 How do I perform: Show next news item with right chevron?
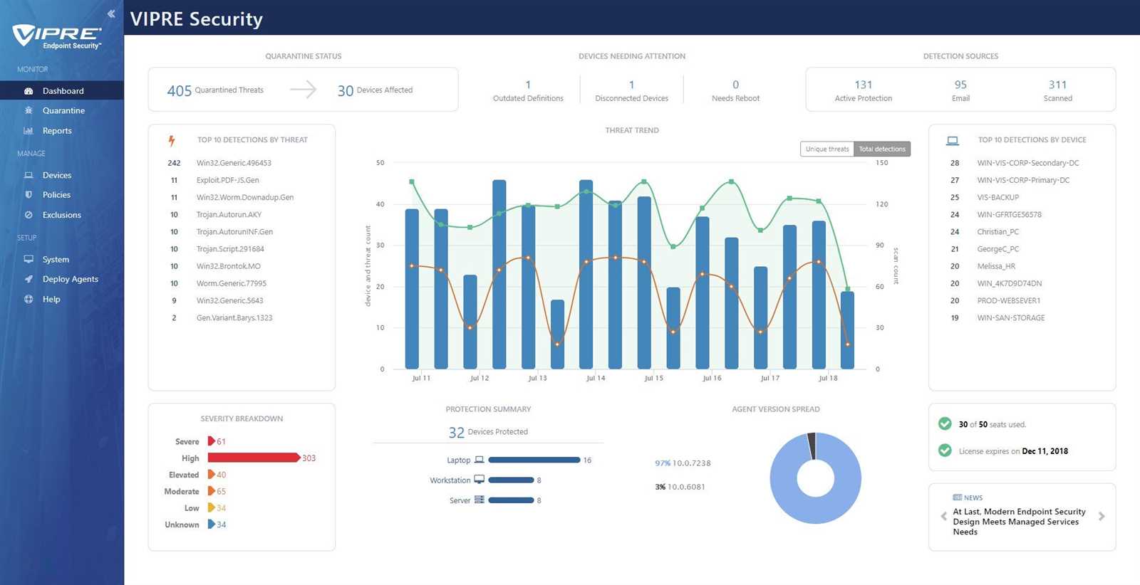tap(1102, 517)
